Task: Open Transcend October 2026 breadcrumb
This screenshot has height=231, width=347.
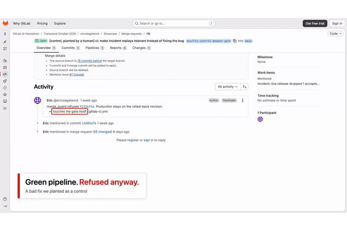Action: (x=60, y=34)
